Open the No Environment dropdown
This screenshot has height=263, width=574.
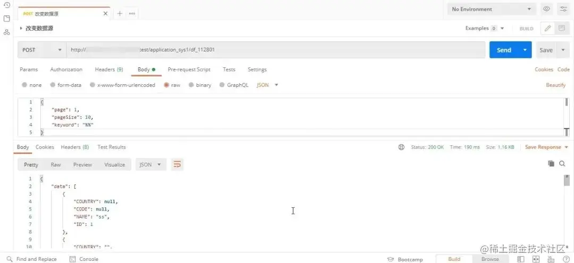(x=492, y=9)
